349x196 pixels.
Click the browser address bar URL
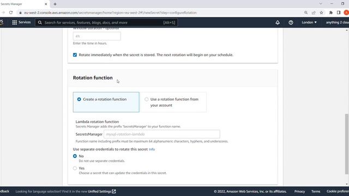tap(110, 13)
